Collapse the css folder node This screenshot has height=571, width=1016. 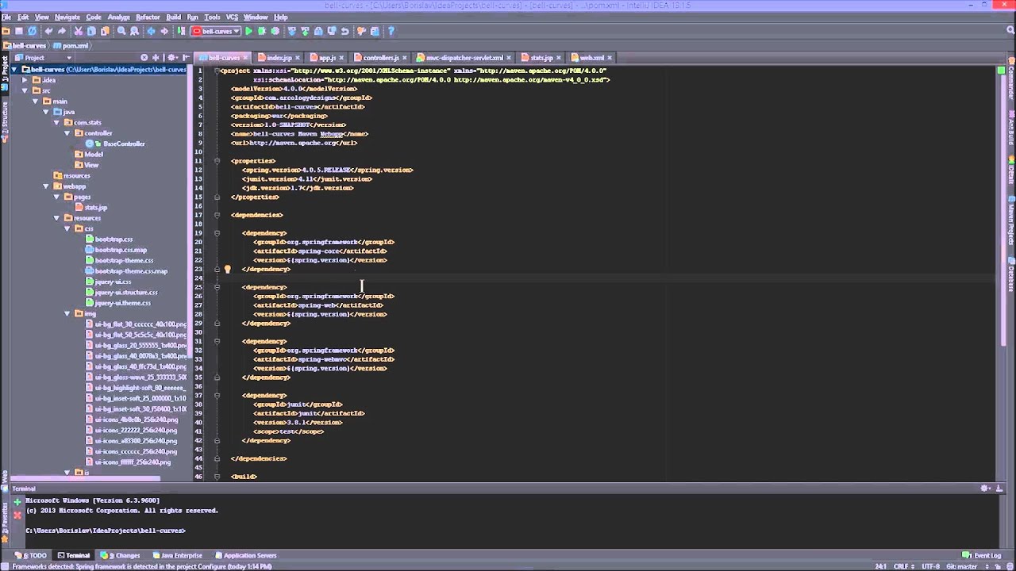pos(67,228)
